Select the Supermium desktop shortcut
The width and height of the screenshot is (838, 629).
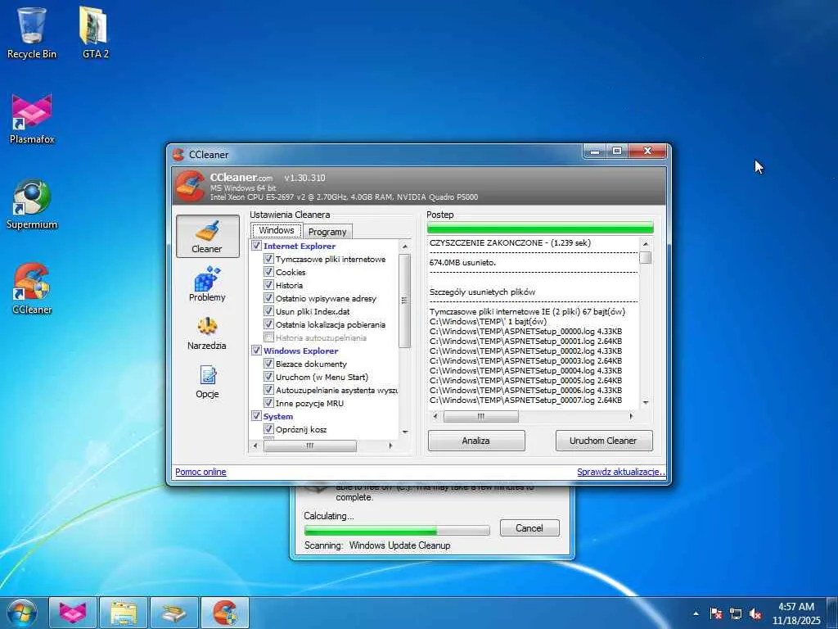pos(32,204)
